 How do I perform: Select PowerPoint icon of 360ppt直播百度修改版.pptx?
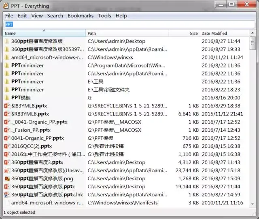7,187
